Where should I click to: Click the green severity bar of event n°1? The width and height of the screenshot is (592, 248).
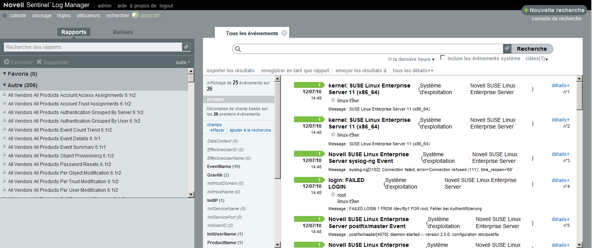point(309,85)
